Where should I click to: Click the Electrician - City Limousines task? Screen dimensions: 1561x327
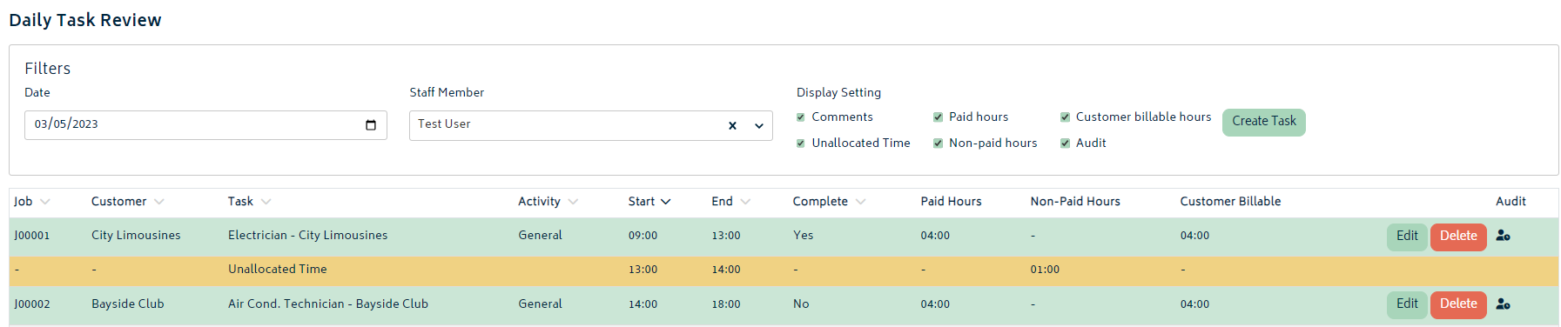coord(307,236)
